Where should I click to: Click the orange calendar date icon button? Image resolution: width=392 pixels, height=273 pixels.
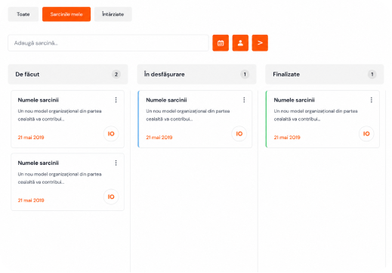[x=221, y=43]
